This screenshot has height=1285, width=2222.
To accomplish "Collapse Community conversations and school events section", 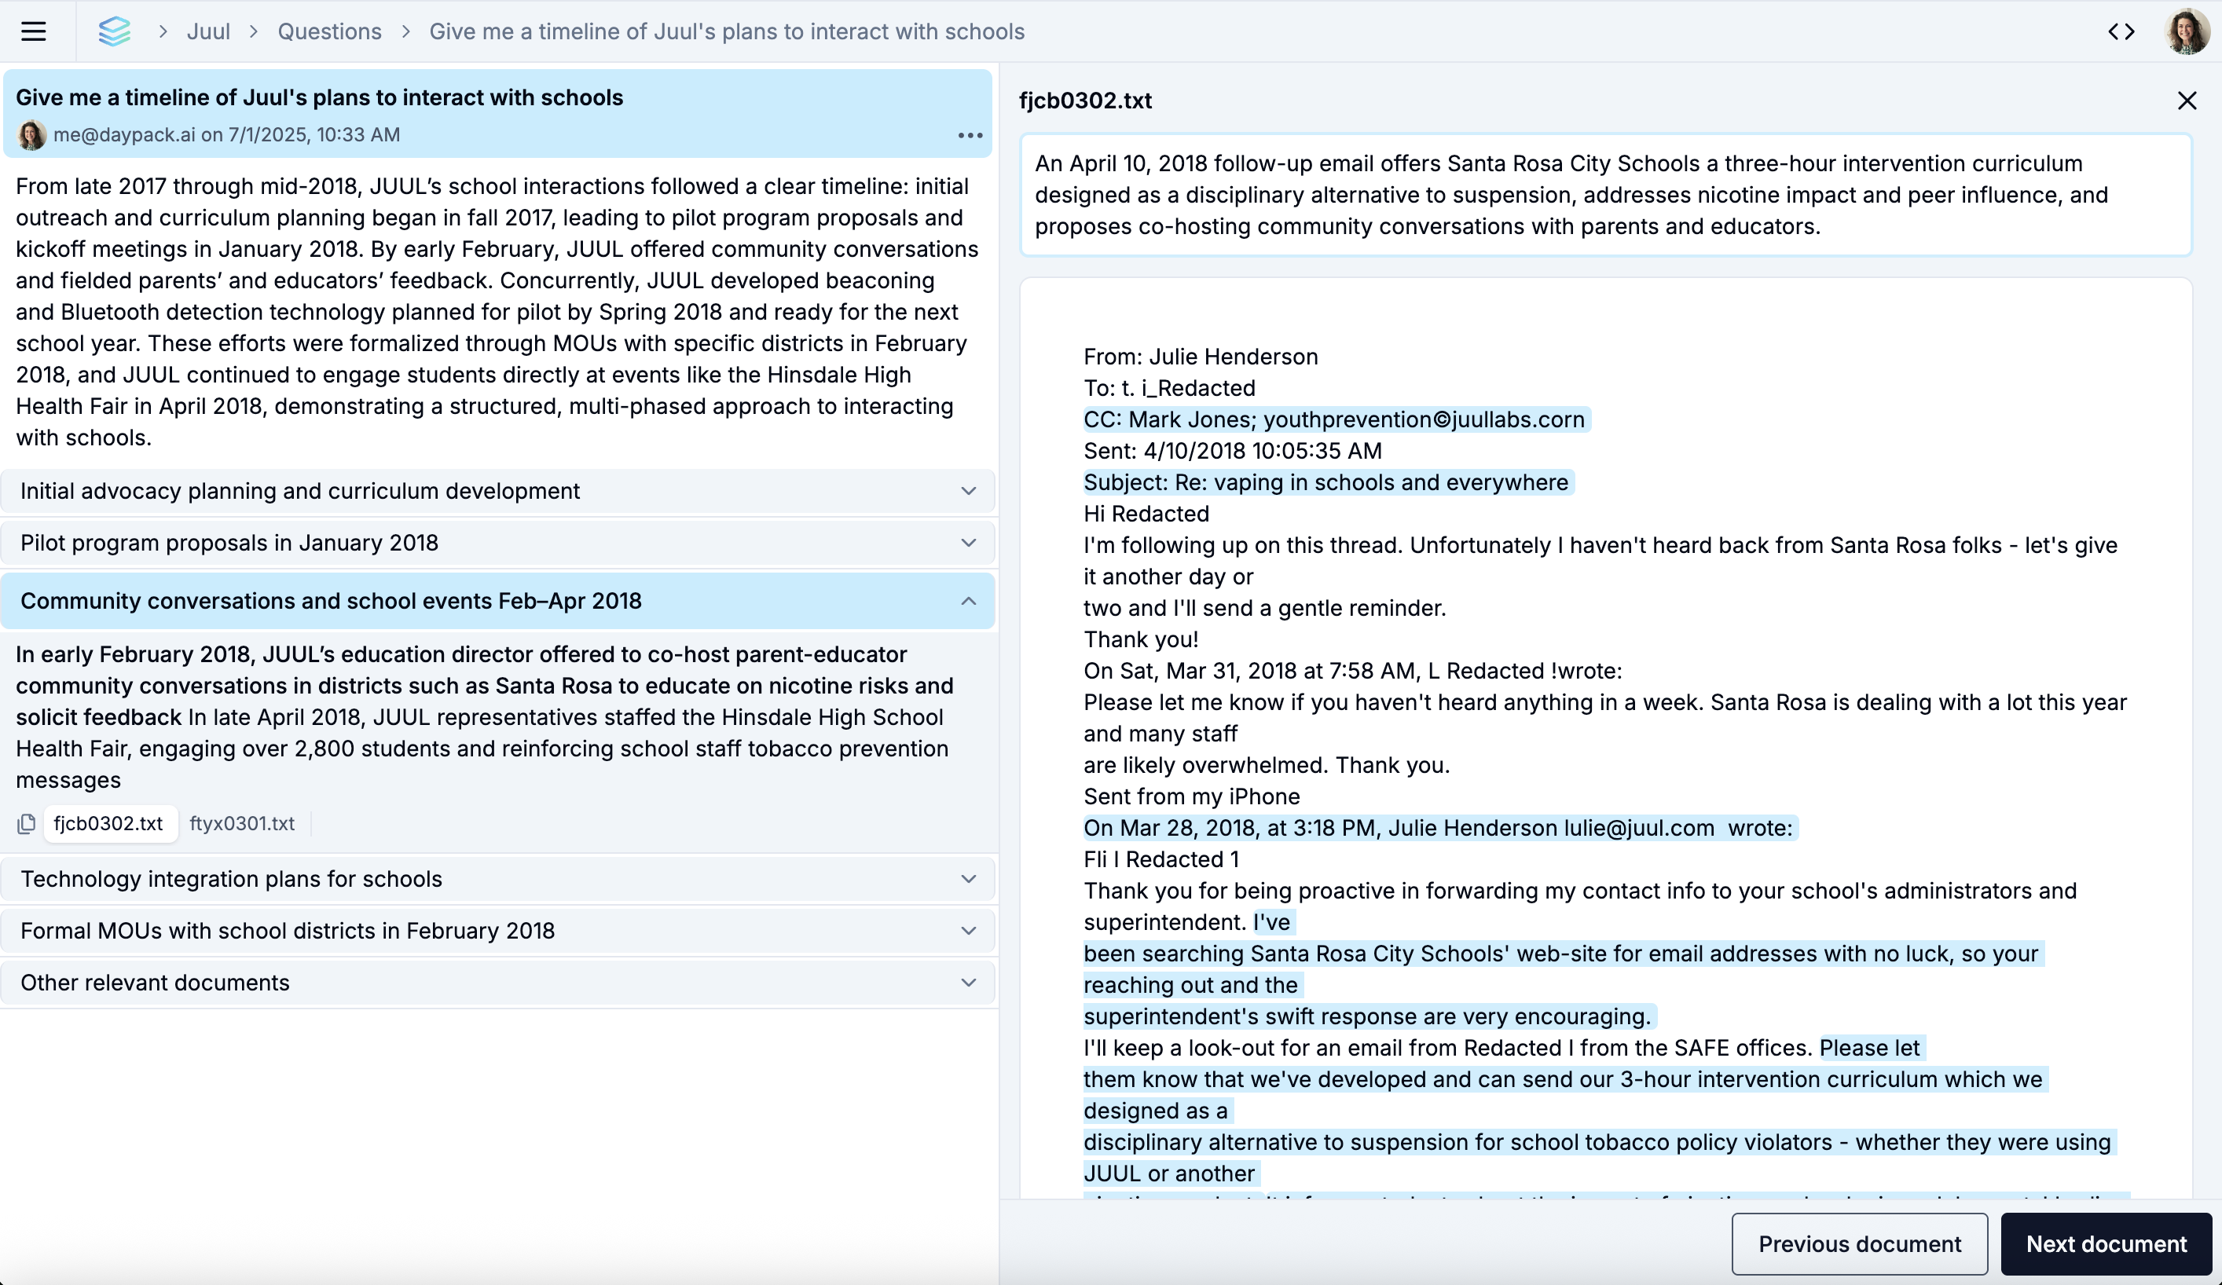I will click(498, 601).
